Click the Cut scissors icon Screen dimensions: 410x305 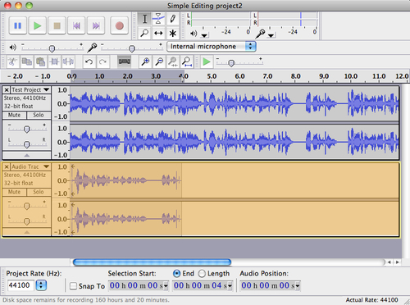click(12, 61)
